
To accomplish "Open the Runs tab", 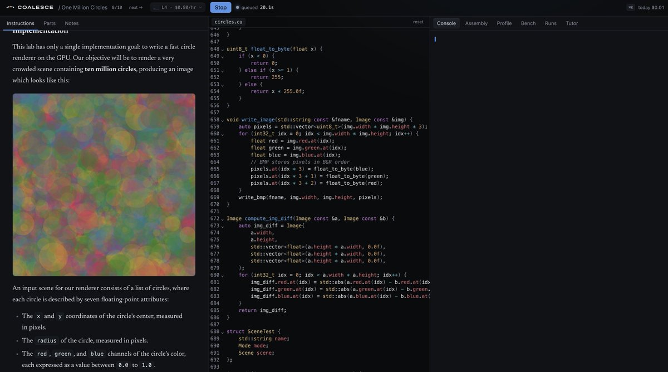I will coord(551,23).
